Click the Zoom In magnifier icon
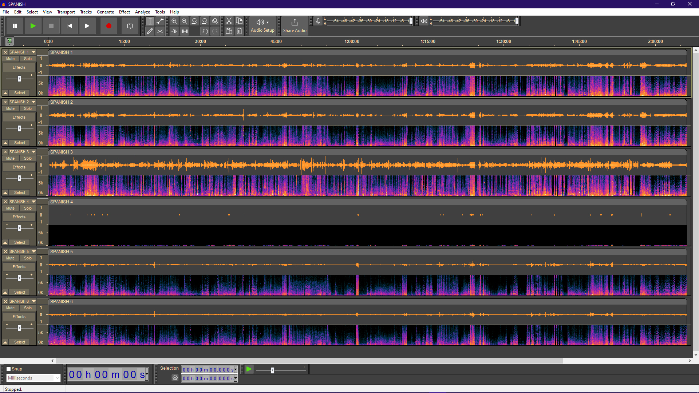 [174, 21]
